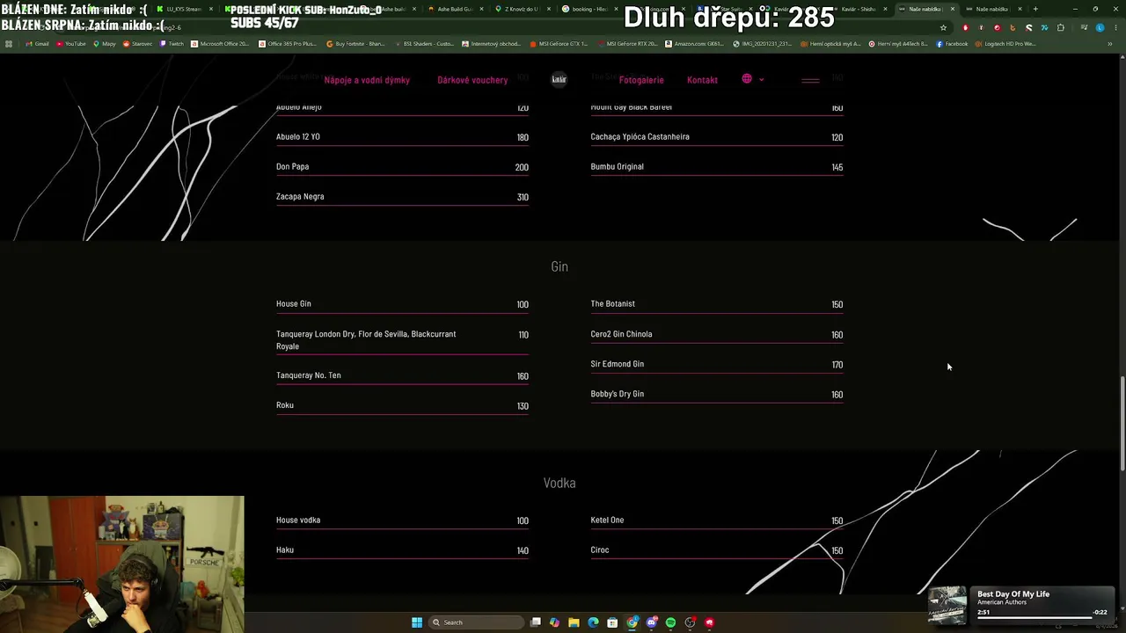Close the active Naše nabídka tab
This screenshot has width=1126, height=633.
[953, 9]
